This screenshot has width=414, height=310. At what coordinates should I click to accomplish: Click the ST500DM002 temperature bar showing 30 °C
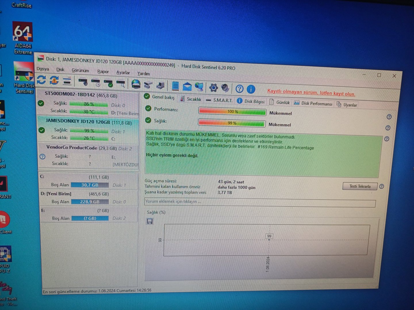tap(89, 112)
